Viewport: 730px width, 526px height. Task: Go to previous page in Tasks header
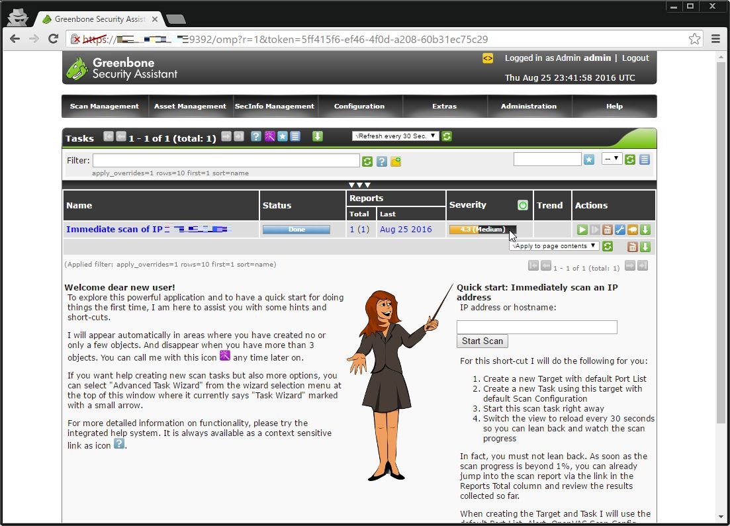tap(120, 136)
